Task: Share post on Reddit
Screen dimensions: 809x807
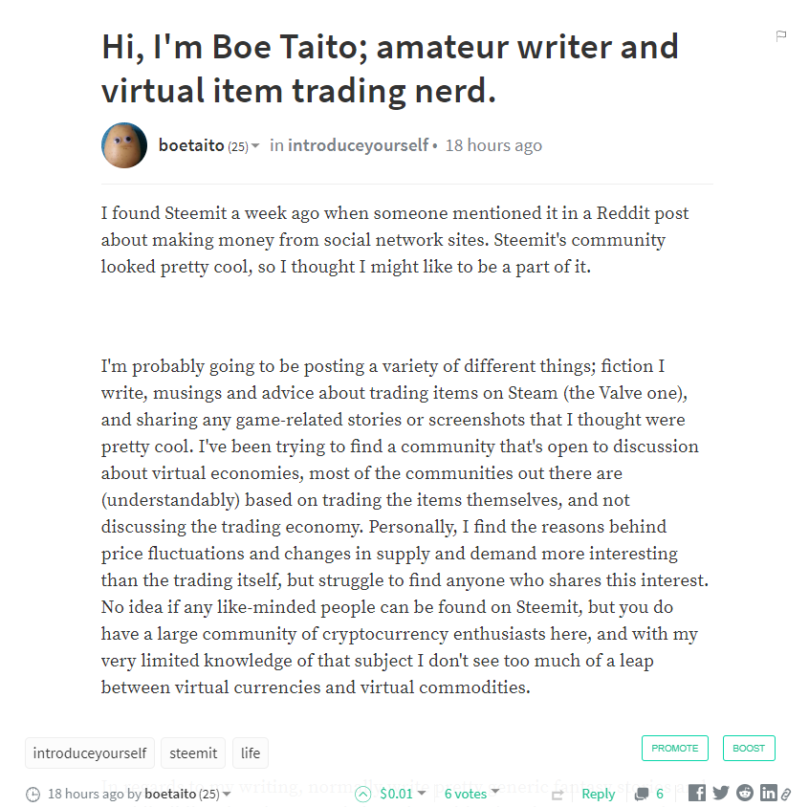Action: click(744, 793)
